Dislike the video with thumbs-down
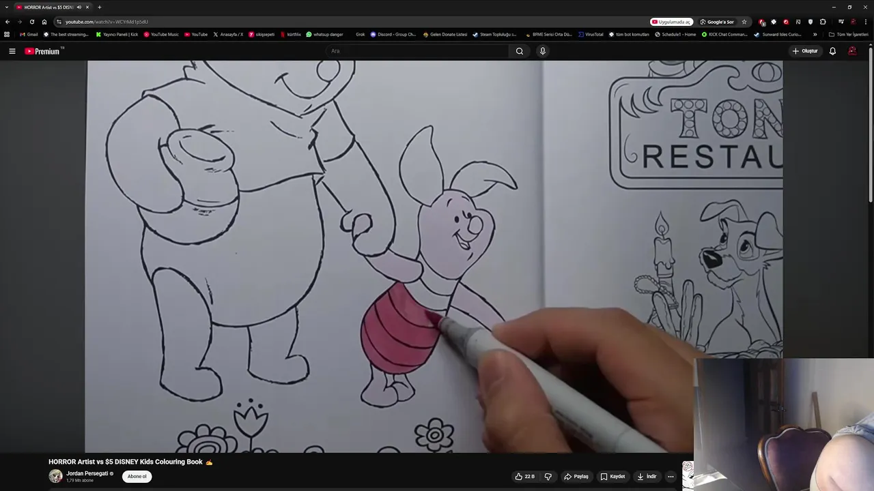874x491 pixels. [548, 477]
